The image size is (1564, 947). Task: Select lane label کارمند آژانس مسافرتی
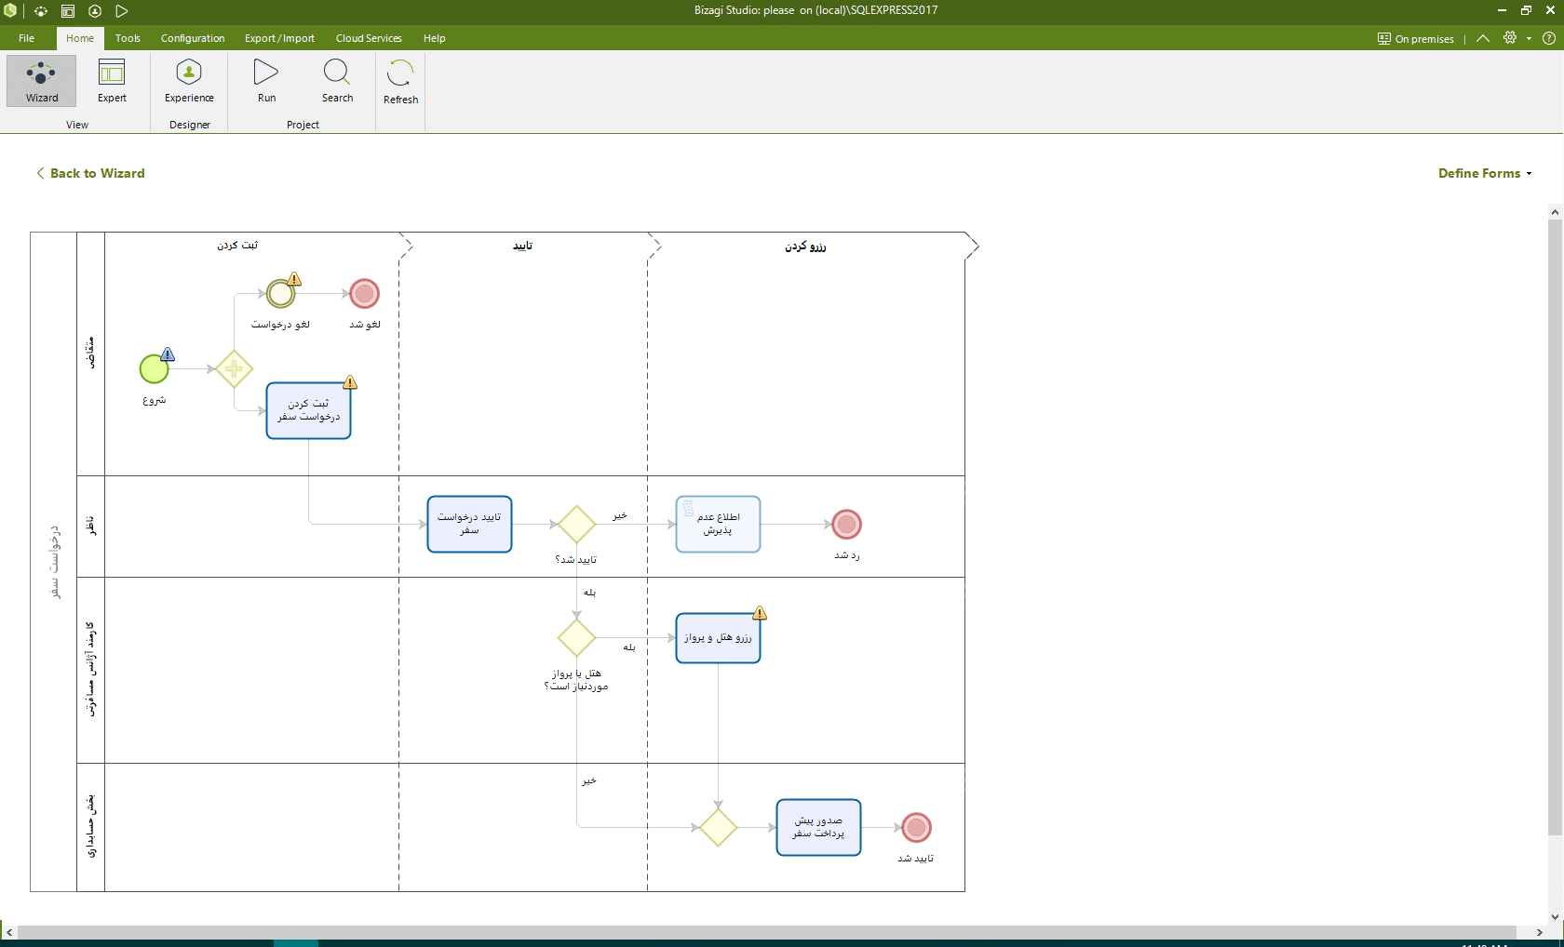click(x=90, y=670)
